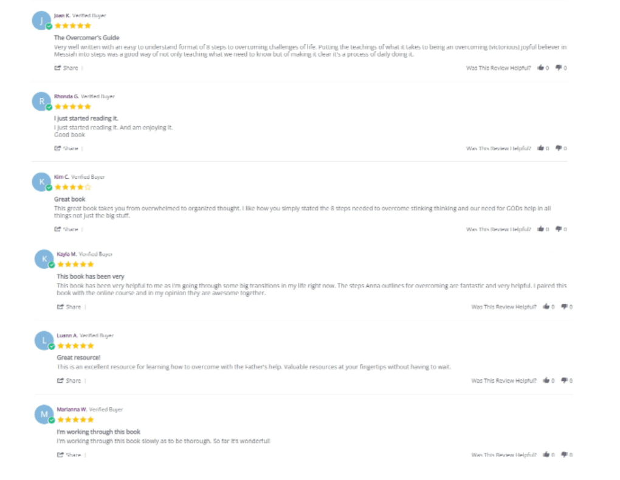
Task: Click Luann A.'s avatar circle
Action: point(44,340)
